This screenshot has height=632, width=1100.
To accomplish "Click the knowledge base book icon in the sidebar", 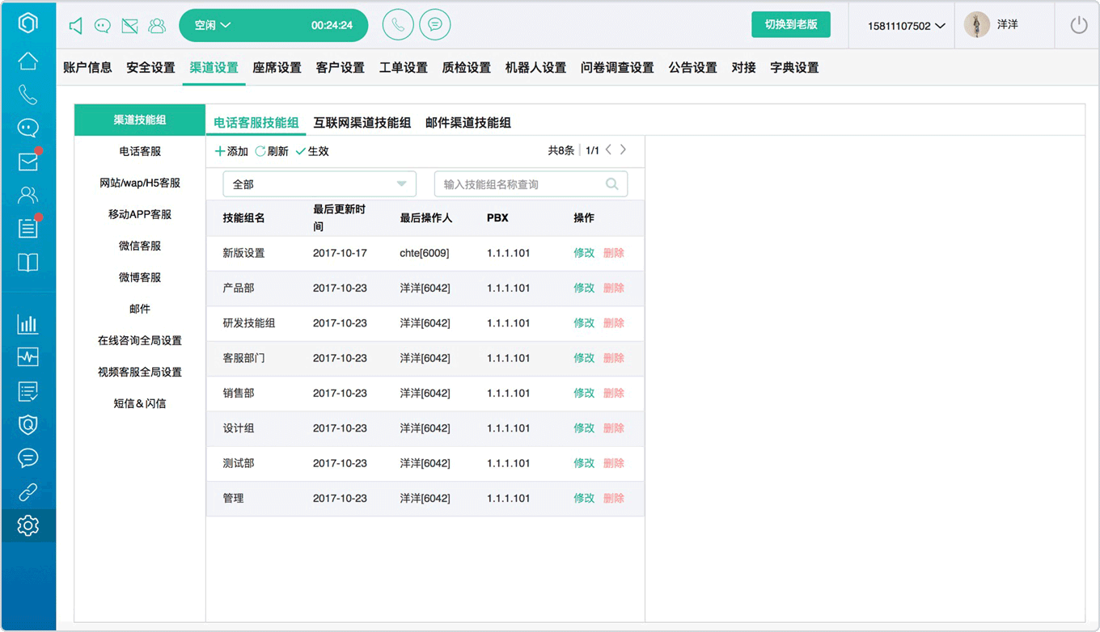I will click(x=28, y=263).
